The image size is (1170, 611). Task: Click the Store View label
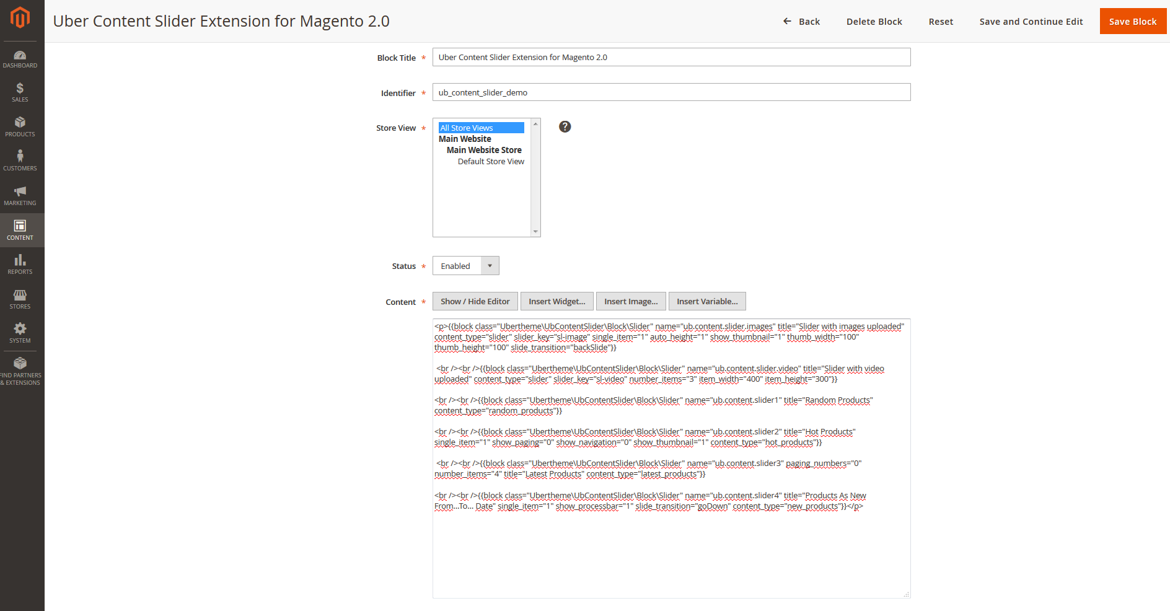click(396, 128)
